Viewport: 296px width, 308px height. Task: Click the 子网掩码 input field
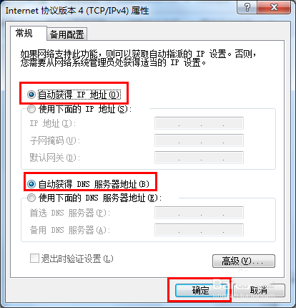pyautogui.click(x=199, y=140)
